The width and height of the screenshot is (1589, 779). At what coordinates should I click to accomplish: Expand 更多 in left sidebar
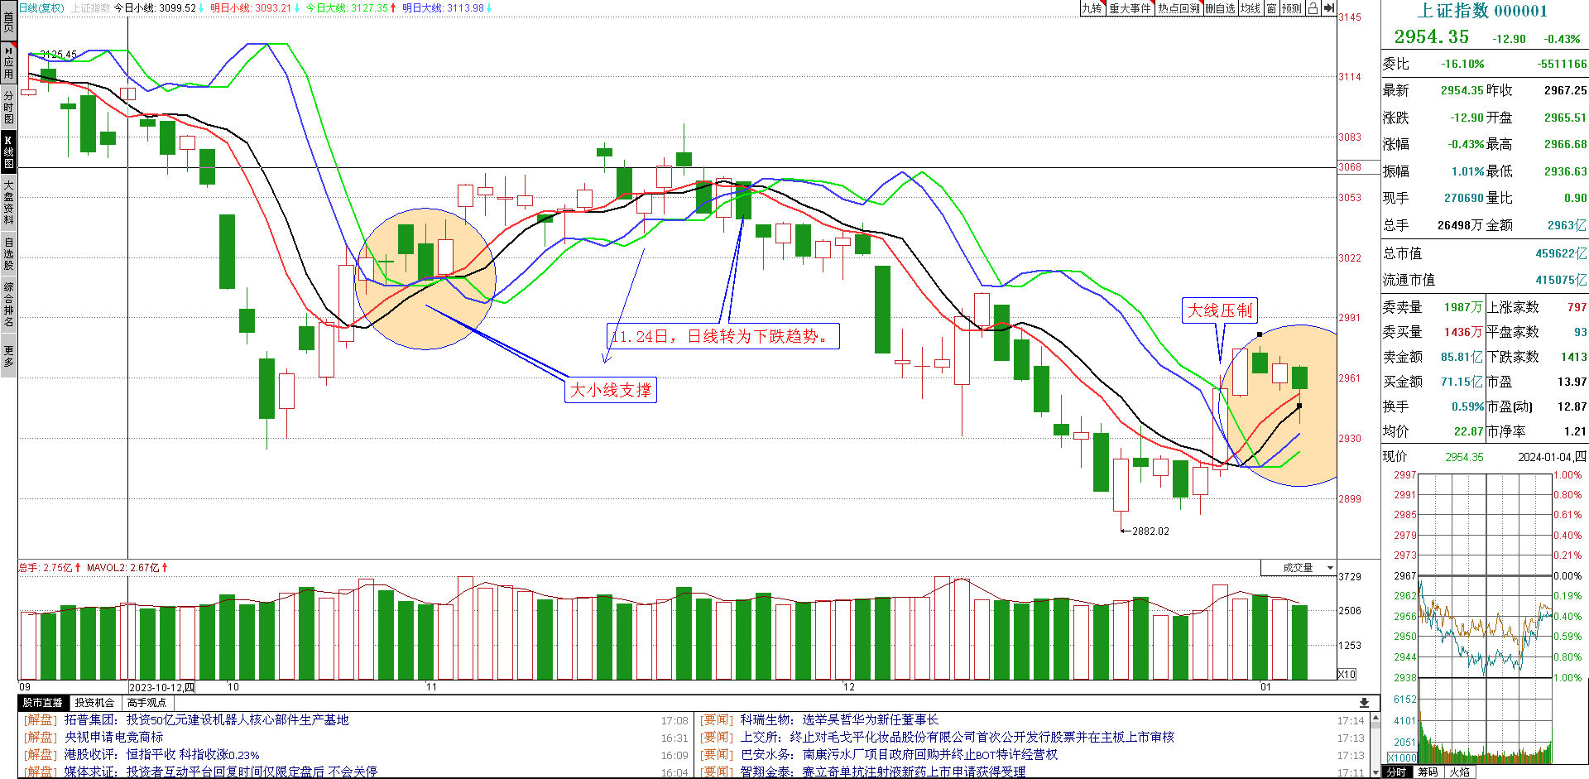coord(8,356)
